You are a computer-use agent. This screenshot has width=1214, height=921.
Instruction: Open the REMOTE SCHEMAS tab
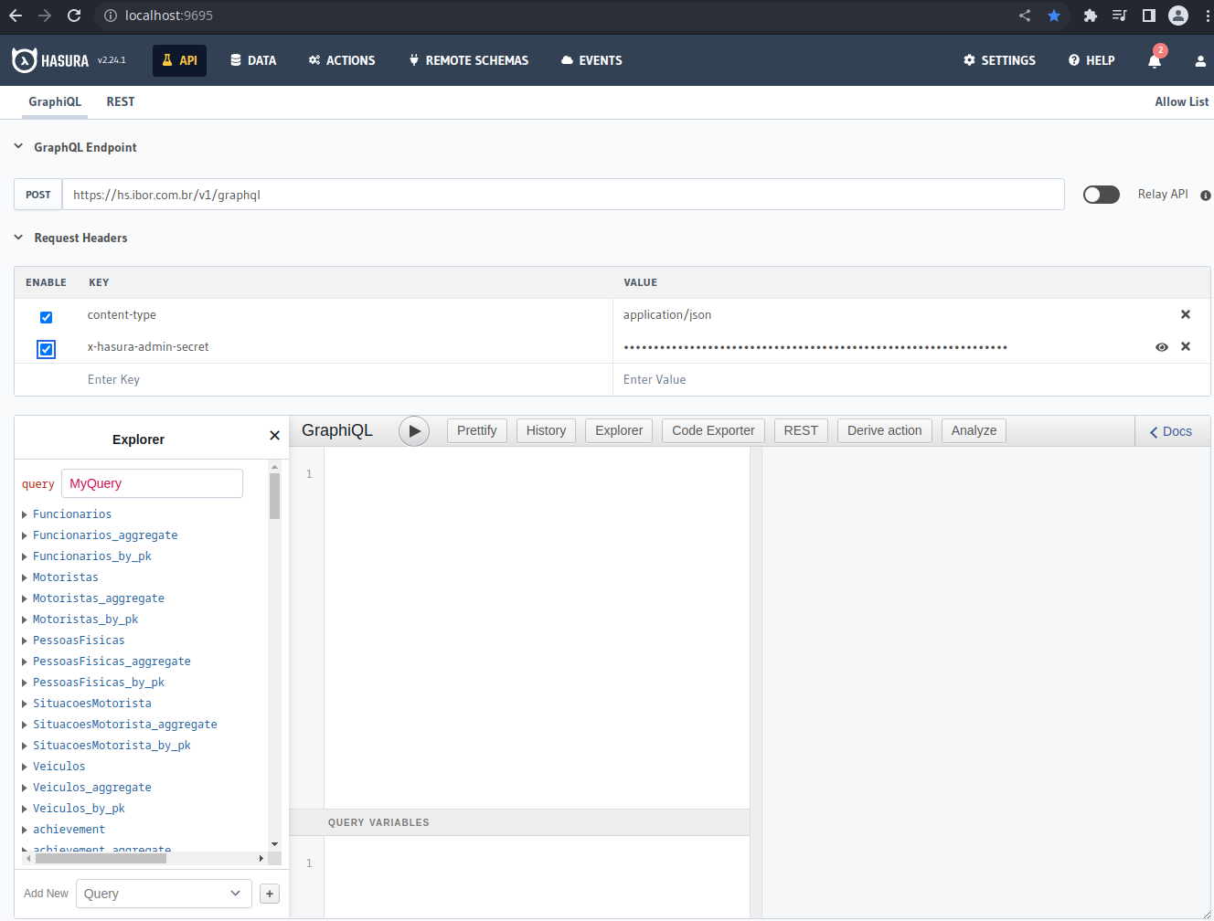pyautogui.click(x=469, y=60)
